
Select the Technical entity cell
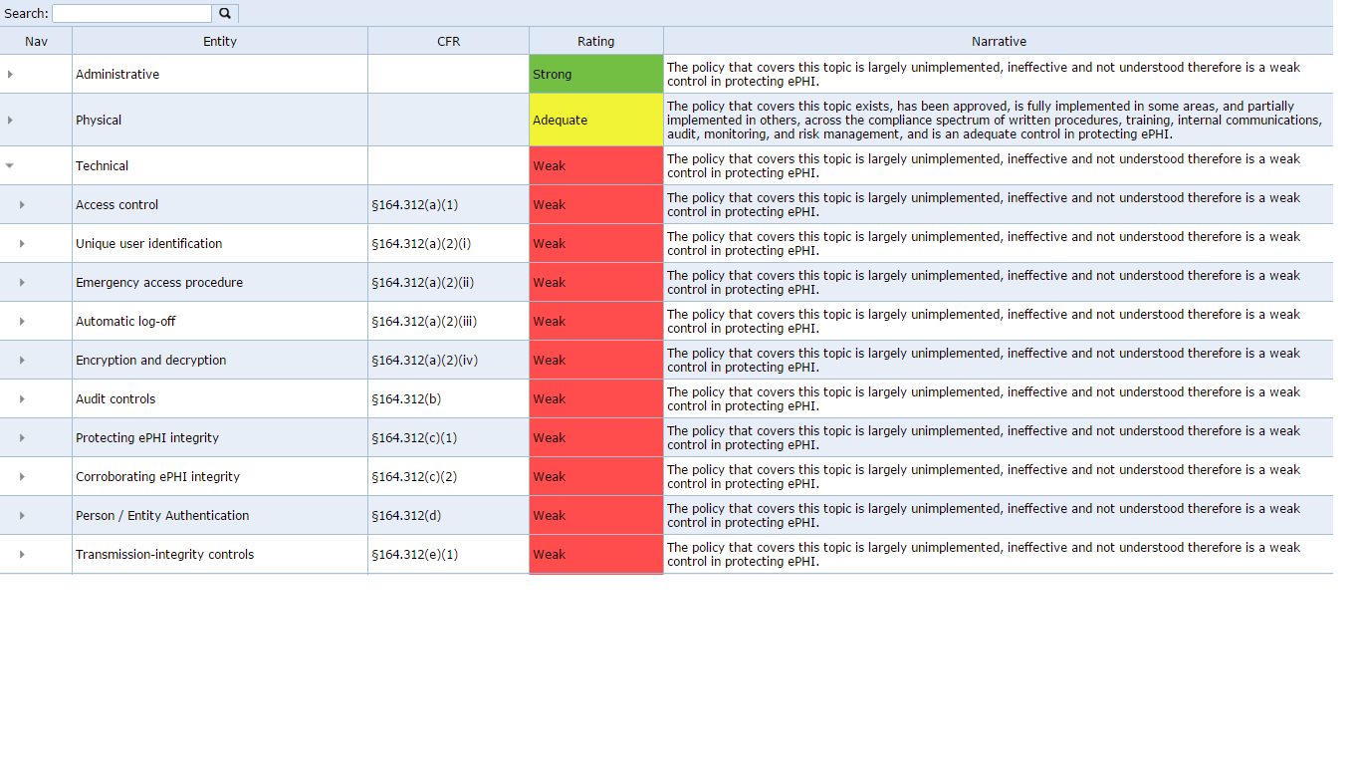tap(220, 166)
